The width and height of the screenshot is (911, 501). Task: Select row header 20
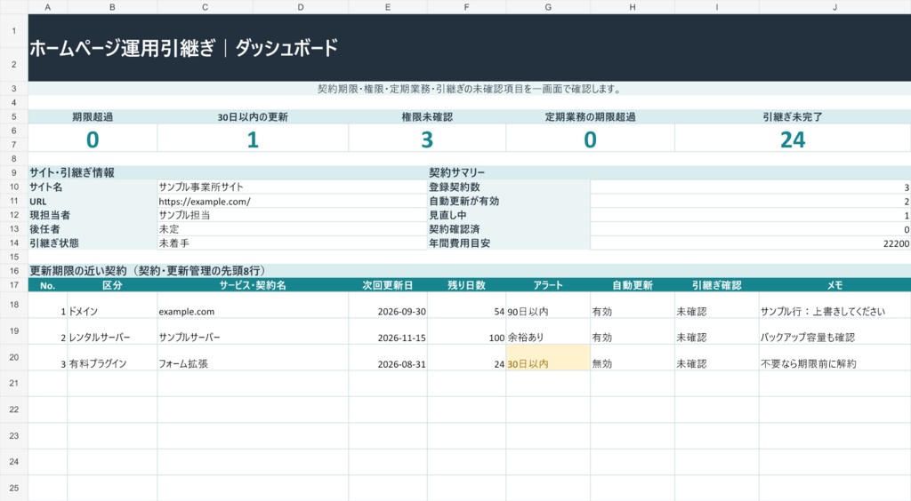pos(14,357)
